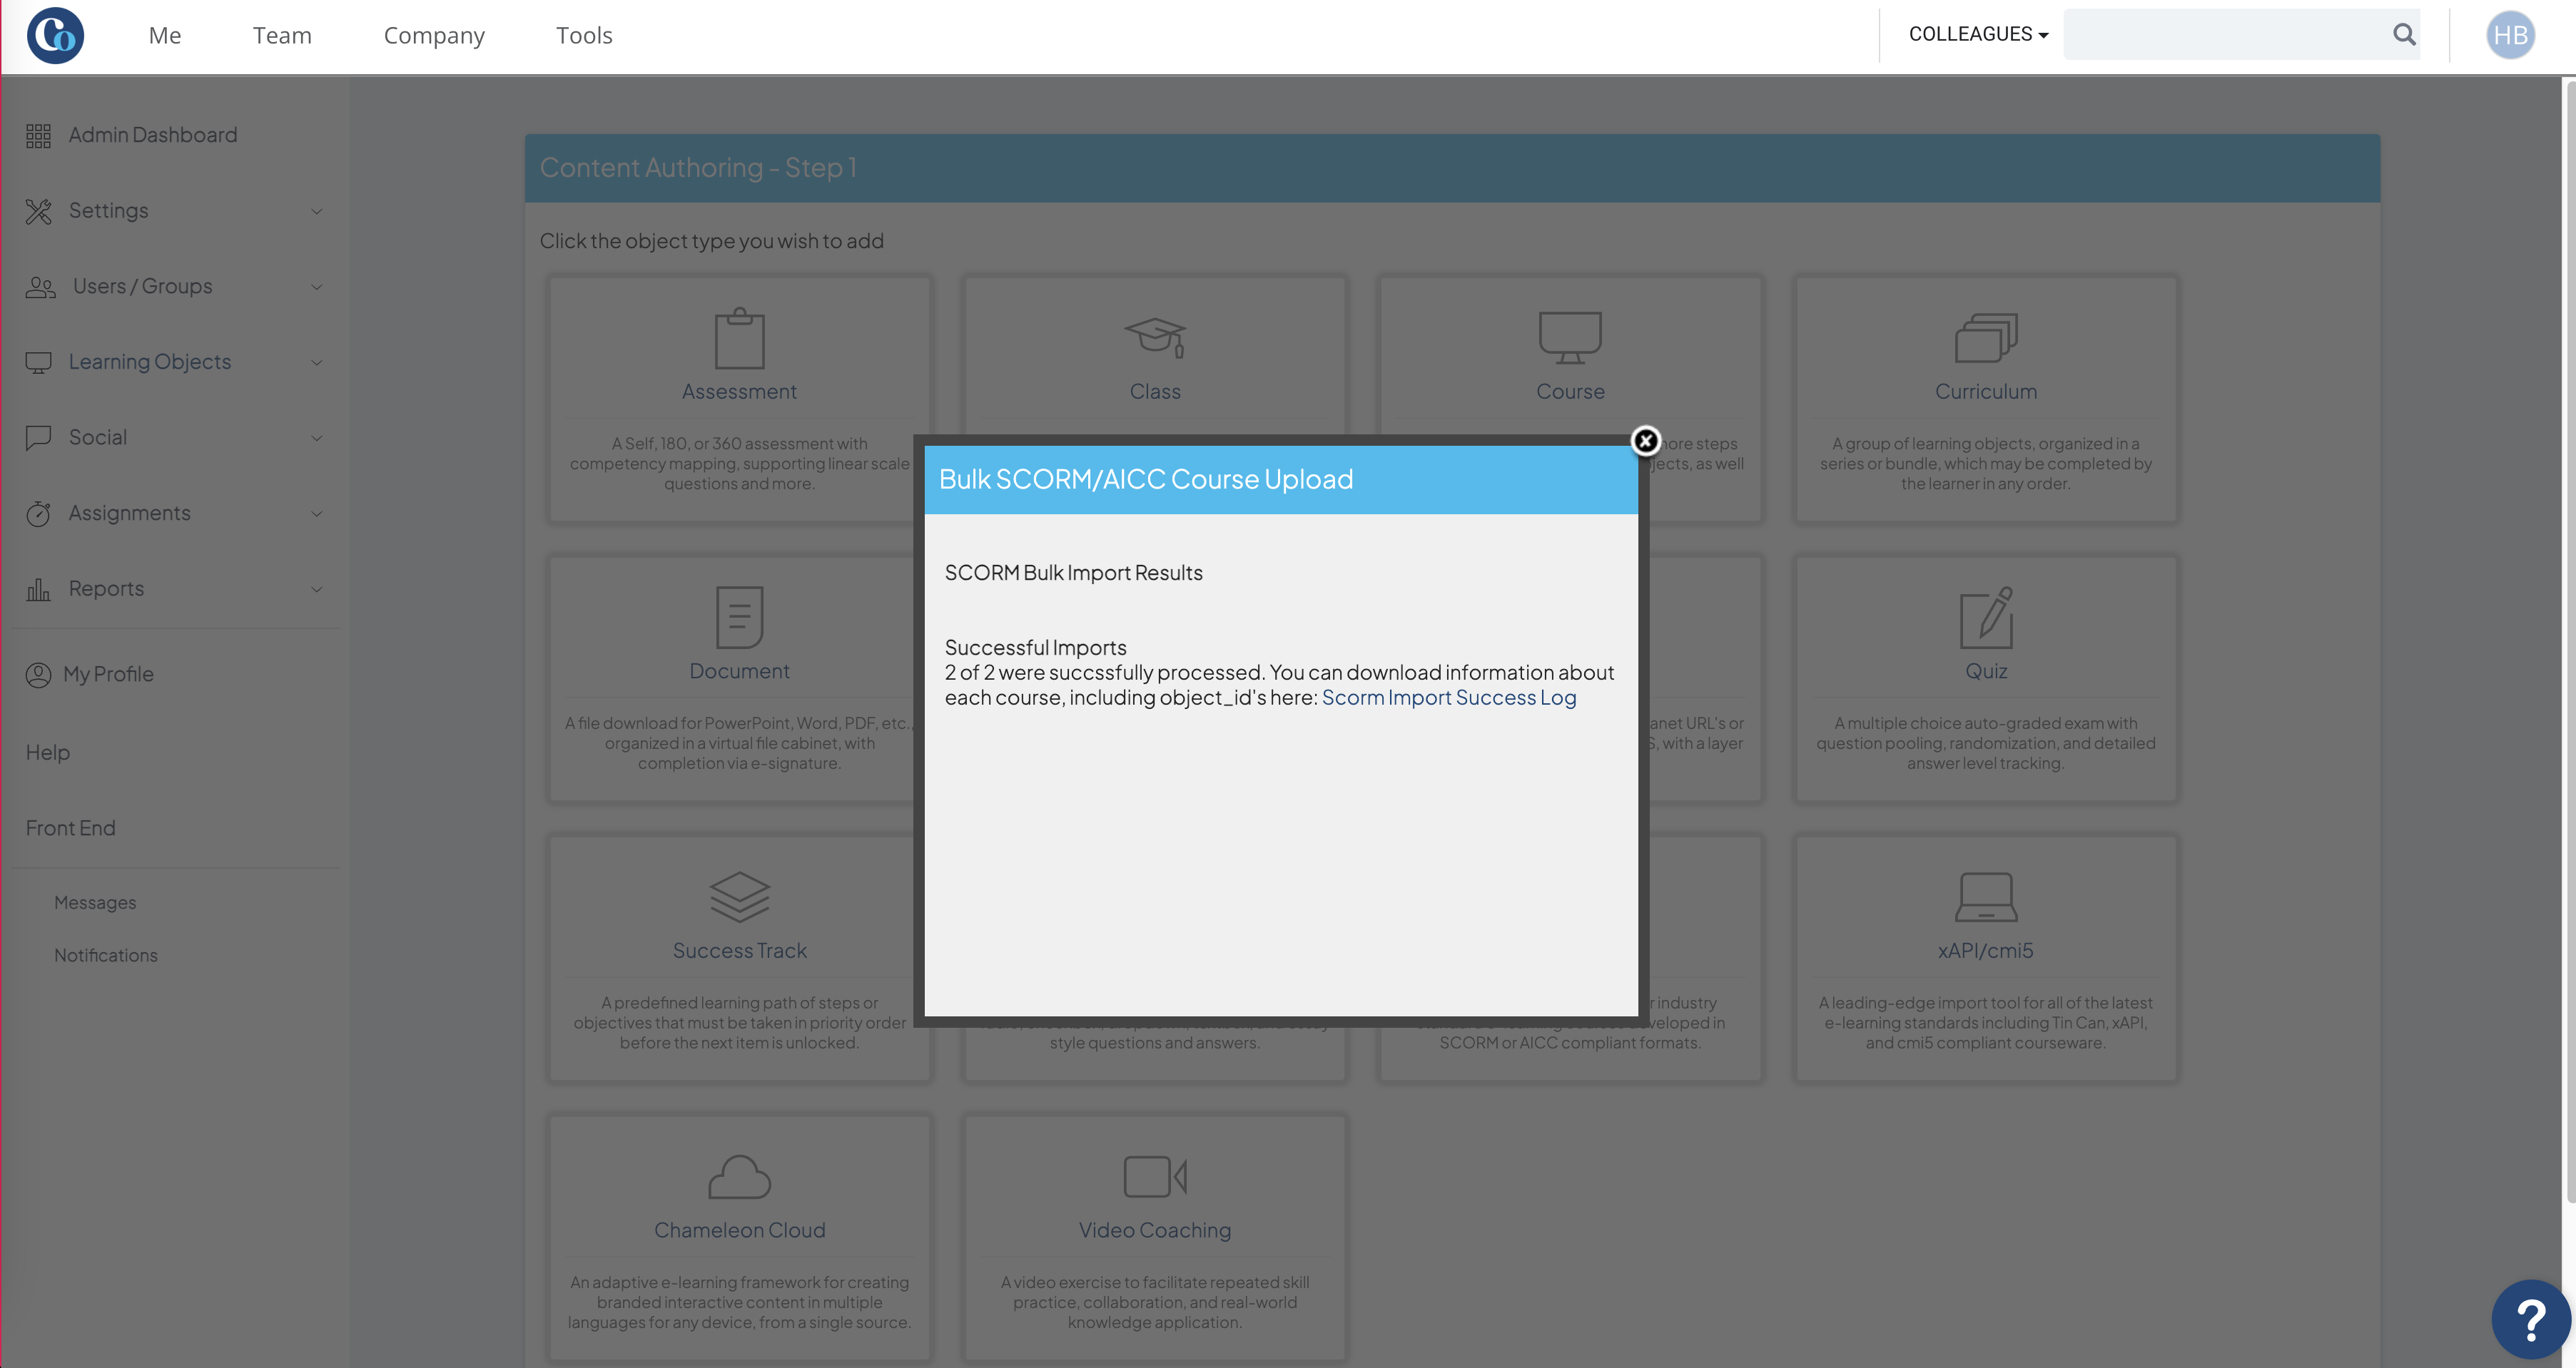Open My Profile page

[x=108, y=675]
